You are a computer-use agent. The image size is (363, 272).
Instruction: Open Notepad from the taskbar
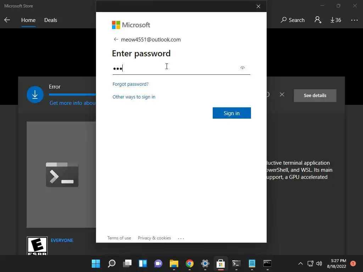[252, 263]
